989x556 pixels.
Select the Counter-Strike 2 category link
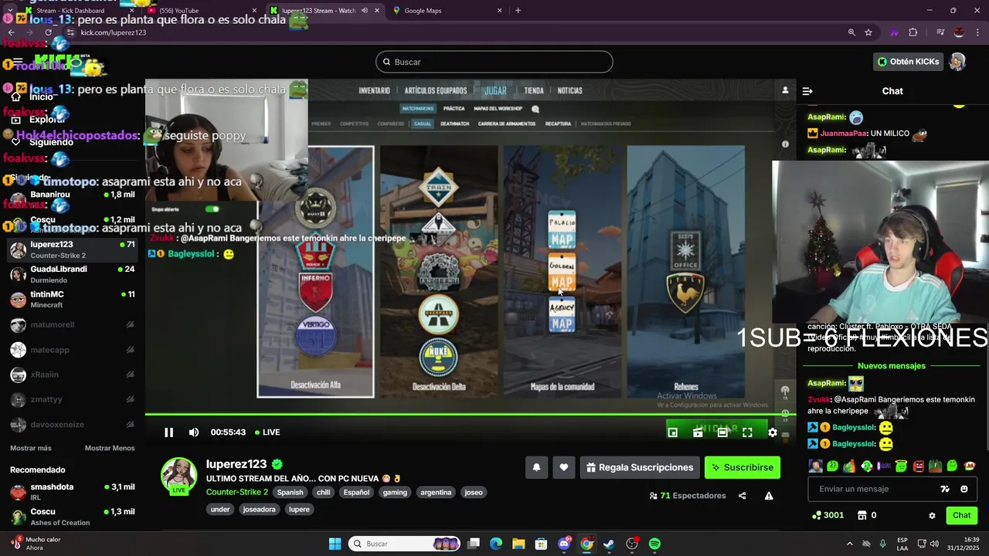(236, 492)
